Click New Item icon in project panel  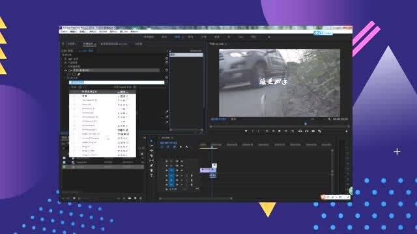pyautogui.click(x=135, y=198)
